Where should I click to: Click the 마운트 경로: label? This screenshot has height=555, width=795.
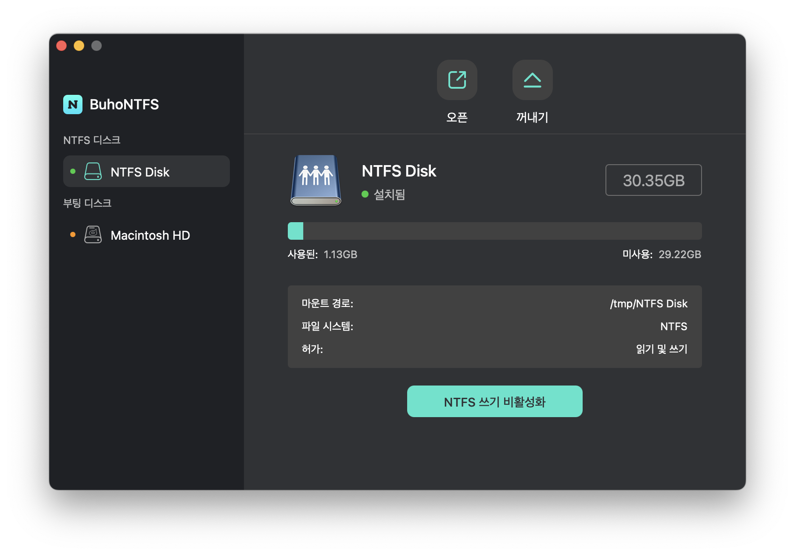(327, 303)
